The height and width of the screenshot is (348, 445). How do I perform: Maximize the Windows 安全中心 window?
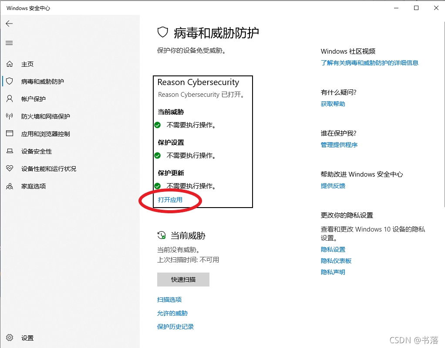pyautogui.click(x=416, y=8)
